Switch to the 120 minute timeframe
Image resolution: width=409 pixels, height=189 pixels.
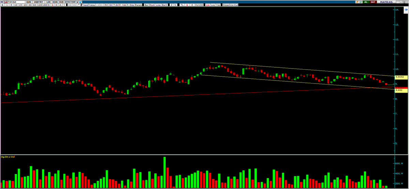(x=40, y=5)
